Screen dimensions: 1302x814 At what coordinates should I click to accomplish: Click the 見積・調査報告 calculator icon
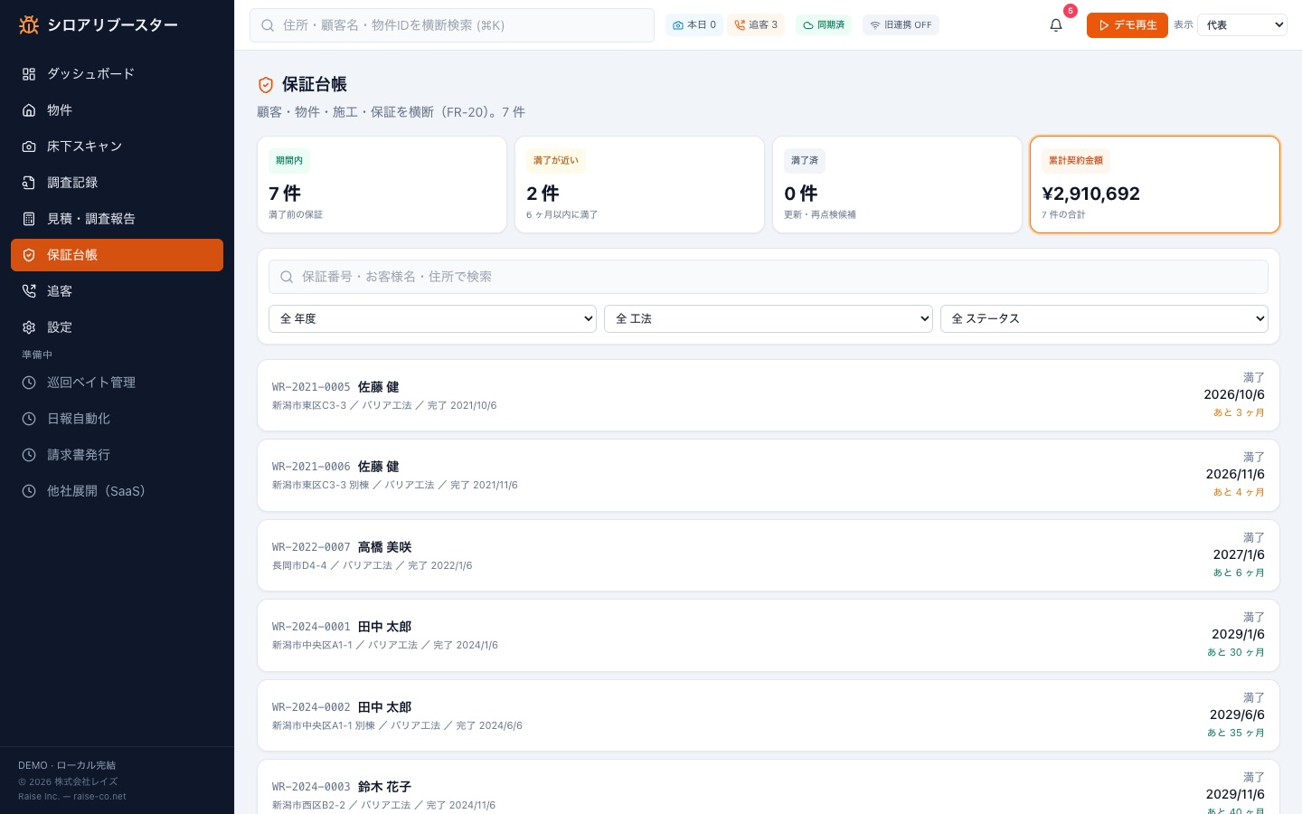(x=29, y=219)
